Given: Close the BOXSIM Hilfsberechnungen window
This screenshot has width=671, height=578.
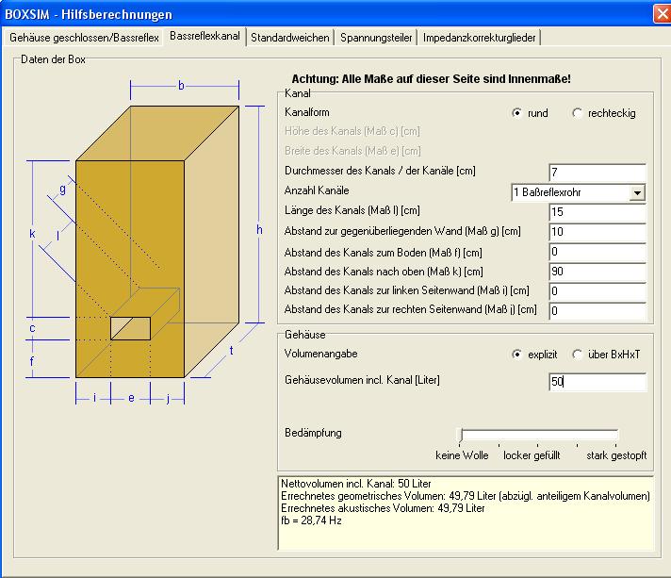Looking at the screenshot, I should coord(661,14).
